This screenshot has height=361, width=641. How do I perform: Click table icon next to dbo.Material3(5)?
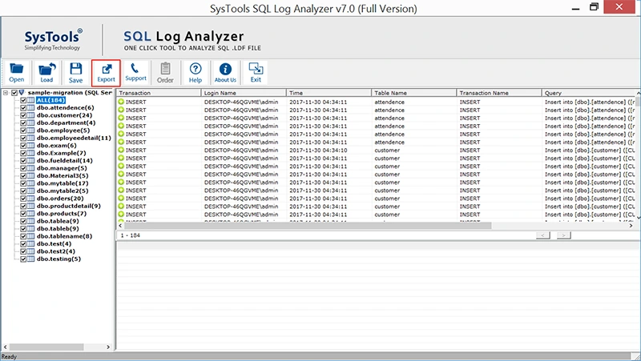[30, 175]
